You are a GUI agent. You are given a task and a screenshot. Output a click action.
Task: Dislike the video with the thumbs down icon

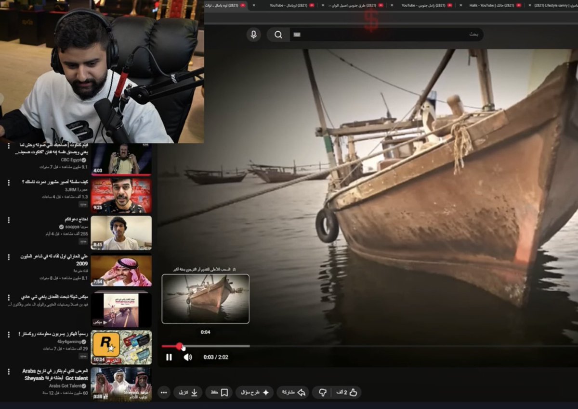[323, 393]
